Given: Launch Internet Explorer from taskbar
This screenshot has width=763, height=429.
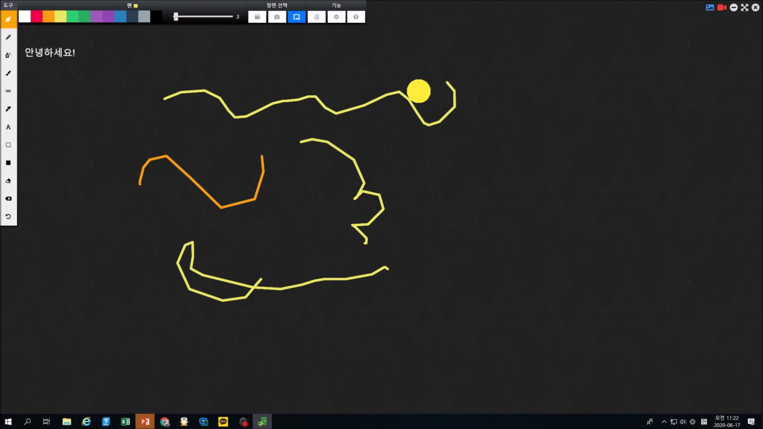Looking at the screenshot, I should (x=86, y=422).
